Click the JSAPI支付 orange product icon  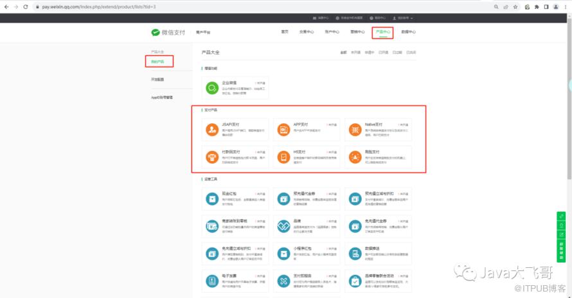(212, 130)
